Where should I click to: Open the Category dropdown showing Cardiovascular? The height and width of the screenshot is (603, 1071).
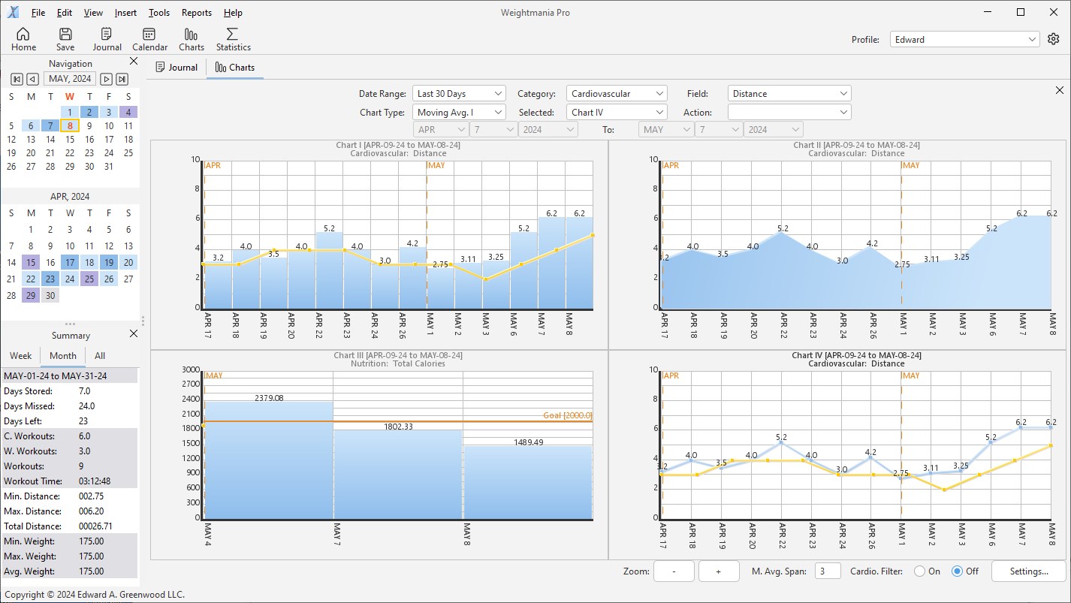pyautogui.click(x=617, y=94)
